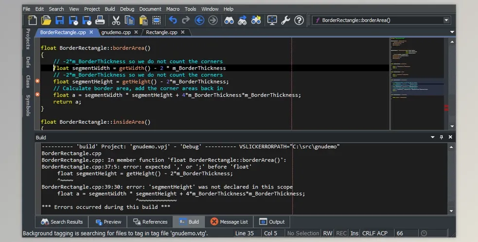Image resolution: width=478 pixels, height=242 pixels.
Task: Toggle RW read-write status indicator
Action: point(327,233)
